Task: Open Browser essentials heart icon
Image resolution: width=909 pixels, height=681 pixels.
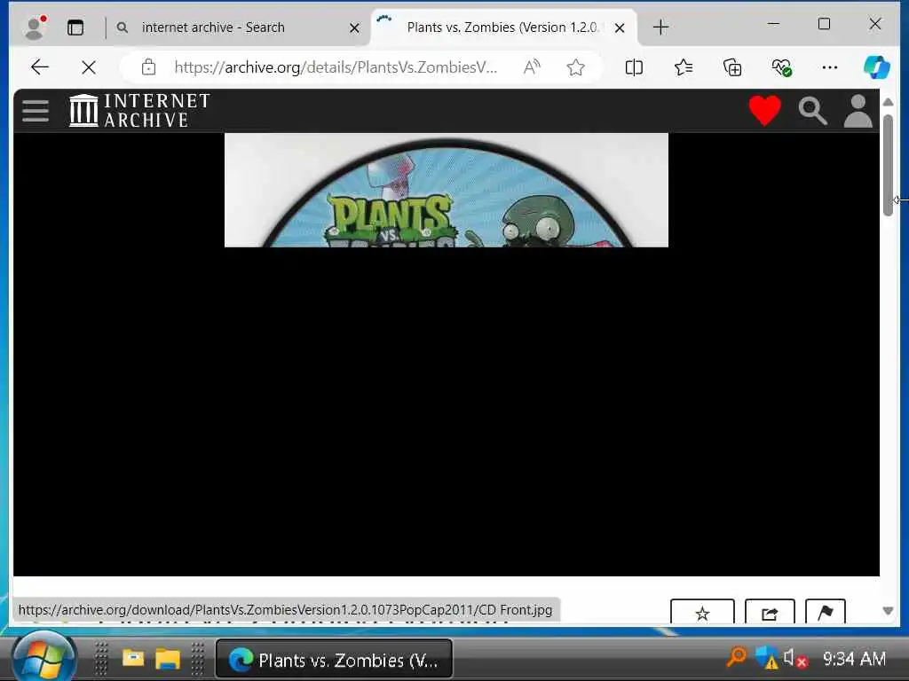Action: 781,67
